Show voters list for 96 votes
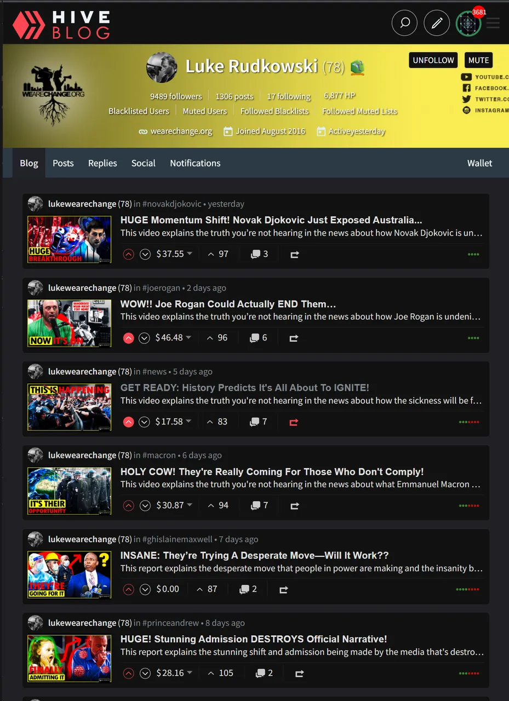Image resolution: width=509 pixels, height=701 pixels. click(217, 338)
